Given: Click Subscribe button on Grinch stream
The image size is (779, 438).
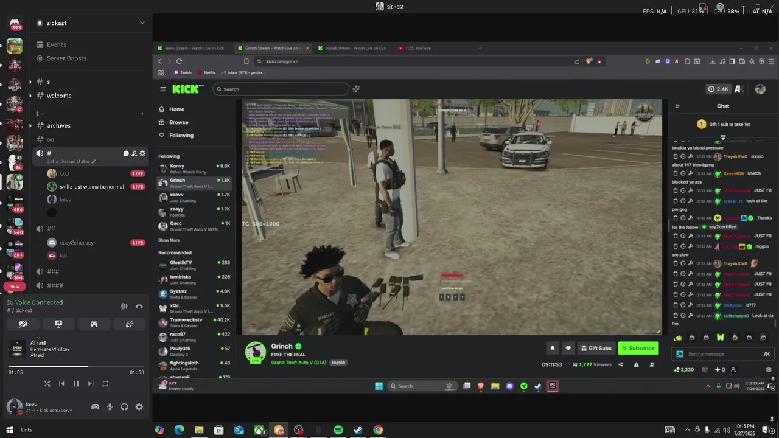Looking at the screenshot, I should pos(638,349).
